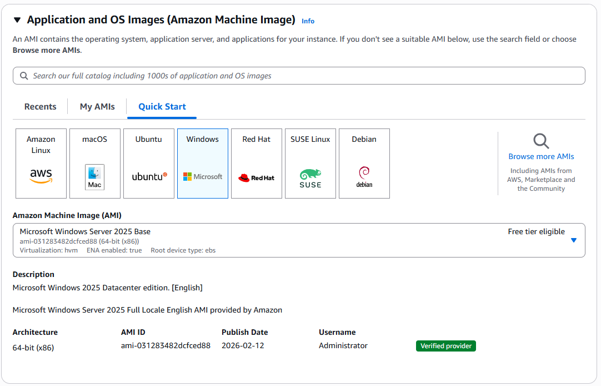Screen dimensions: 601x386
Task: Click the Virtualization: hvm text
Action: 49,250
